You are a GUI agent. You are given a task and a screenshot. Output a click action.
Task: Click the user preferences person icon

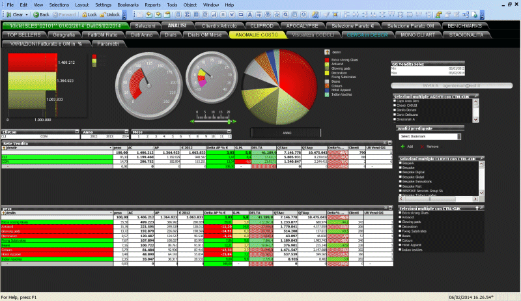point(438,14)
